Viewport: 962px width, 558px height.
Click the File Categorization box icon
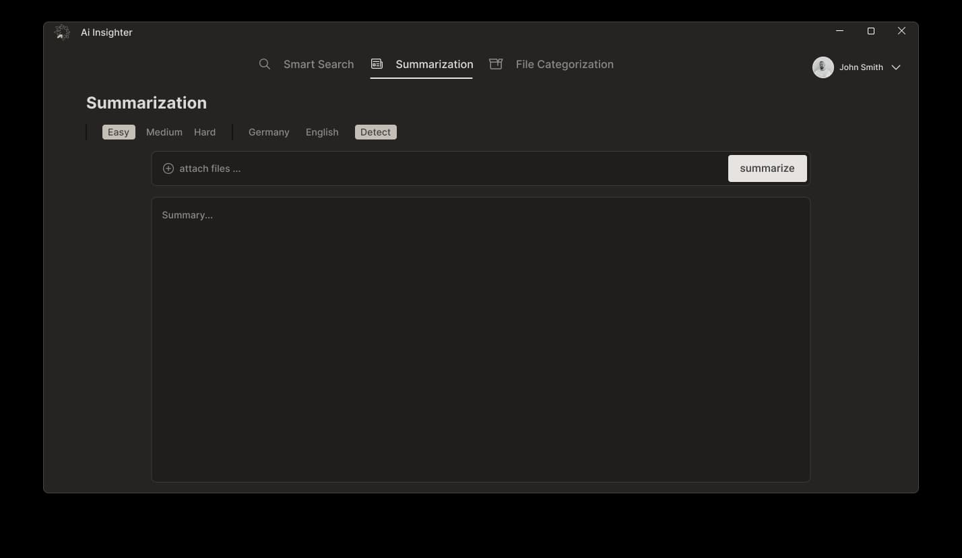coord(496,64)
